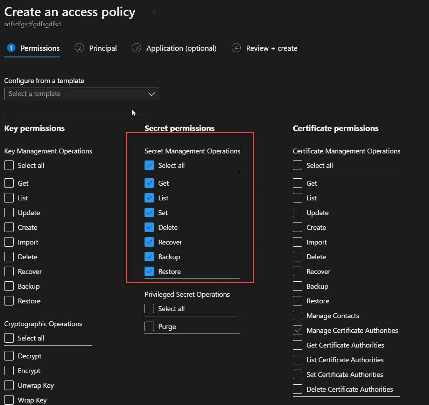The height and width of the screenshot is (405, 429).
Task: Open the Application (optional) tab
Action: [181, 48]
